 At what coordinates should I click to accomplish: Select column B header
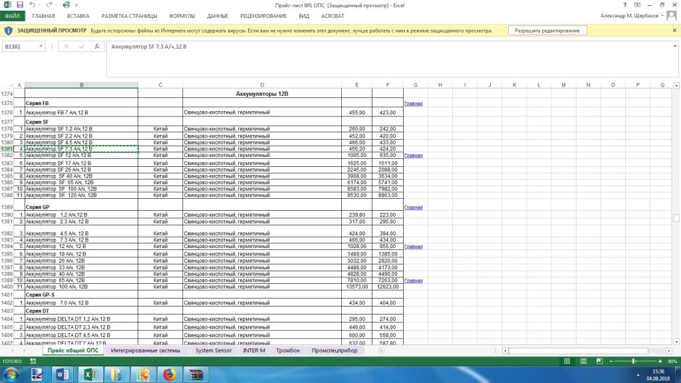[x=81, y=84]
